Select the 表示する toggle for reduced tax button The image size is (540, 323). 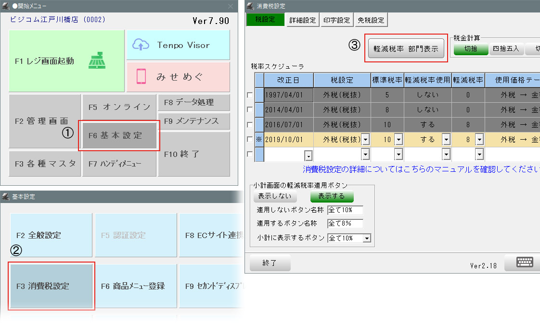tap(332, 197)
